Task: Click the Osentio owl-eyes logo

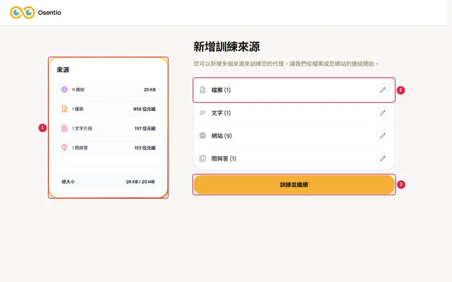Action: coord(22,12)
